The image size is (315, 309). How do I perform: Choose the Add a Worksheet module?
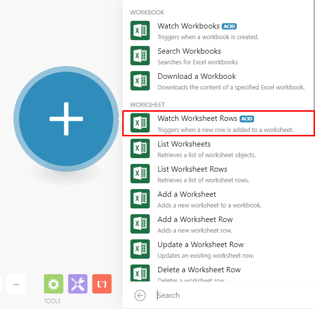[218, 199]
